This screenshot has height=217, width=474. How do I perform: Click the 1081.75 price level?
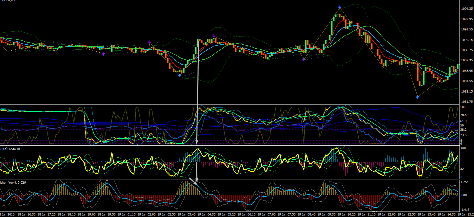tap(467, 102)
